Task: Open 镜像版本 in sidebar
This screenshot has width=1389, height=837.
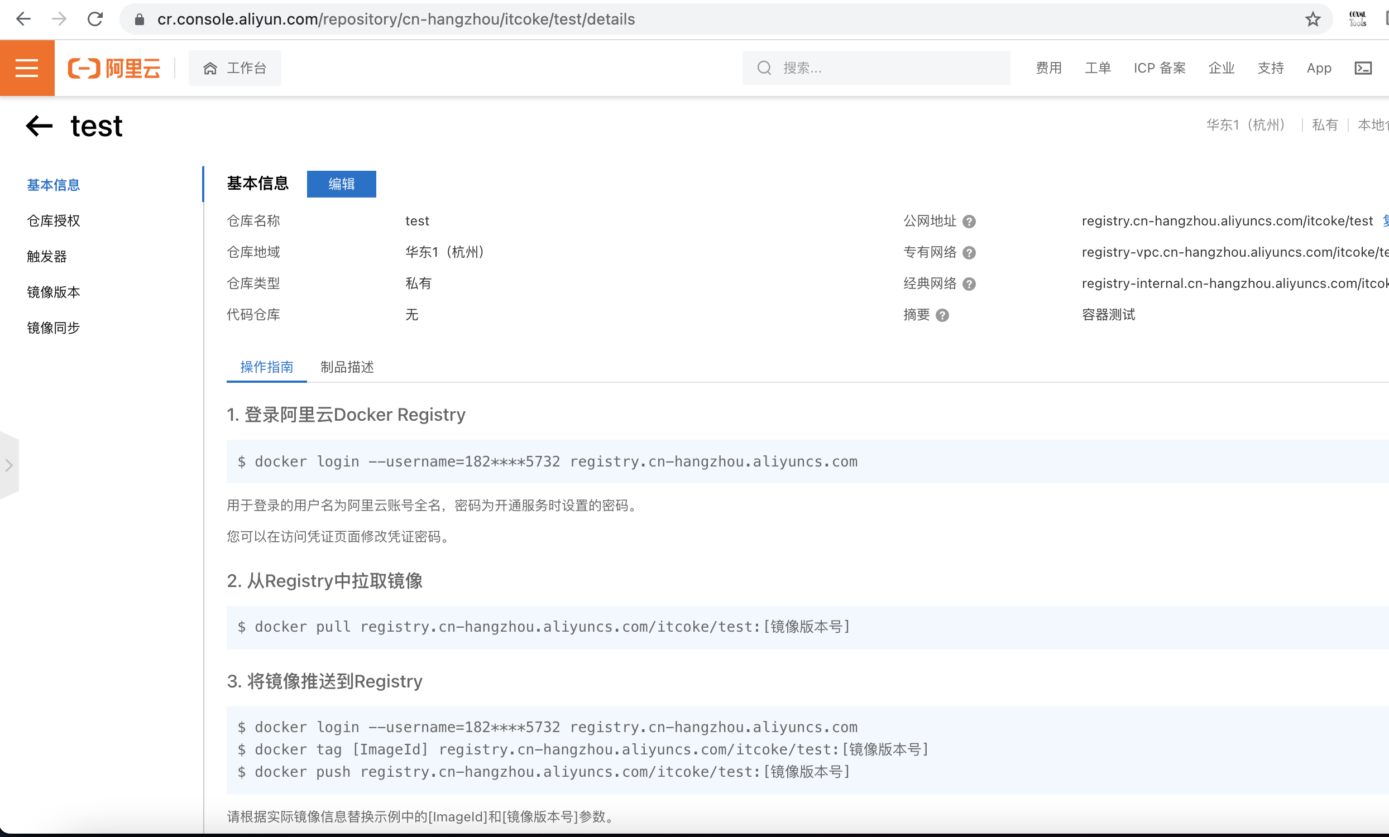Action: click(x=54, y=292)
